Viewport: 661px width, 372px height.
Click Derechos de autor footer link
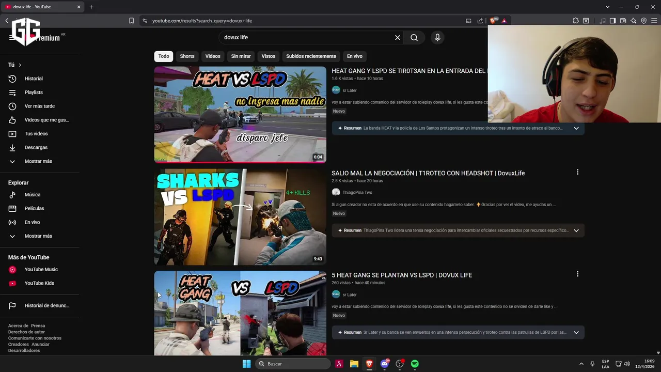26,332
